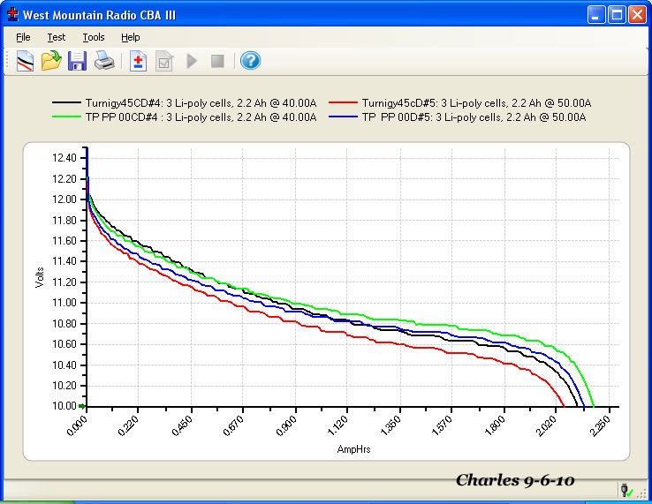Open the File menu

[23, 37]
